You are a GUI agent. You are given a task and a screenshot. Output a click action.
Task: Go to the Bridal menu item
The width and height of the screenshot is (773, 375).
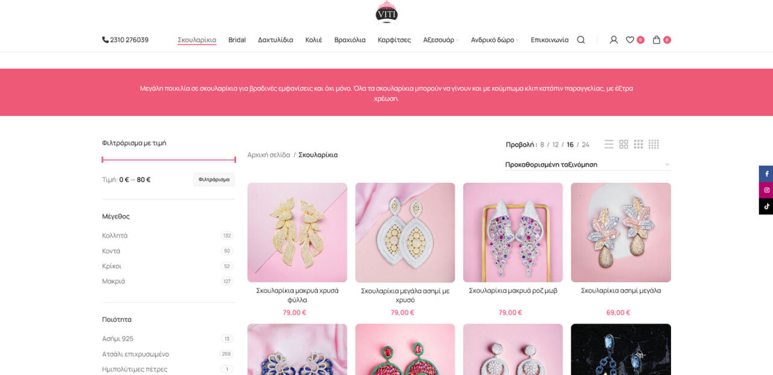pos(237,40)
